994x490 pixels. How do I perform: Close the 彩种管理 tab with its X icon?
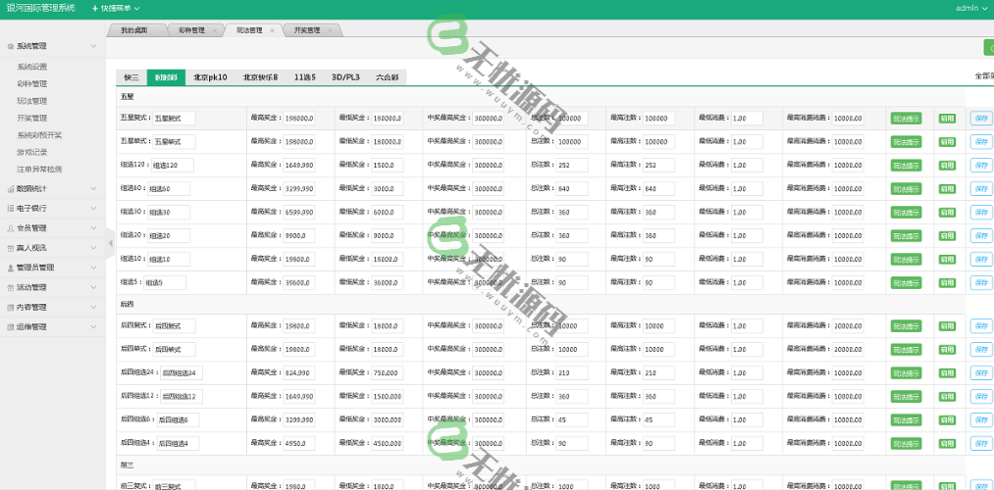pos(215,30)
